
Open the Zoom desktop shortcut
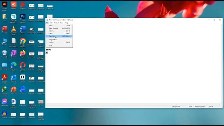tap(22, 90)
